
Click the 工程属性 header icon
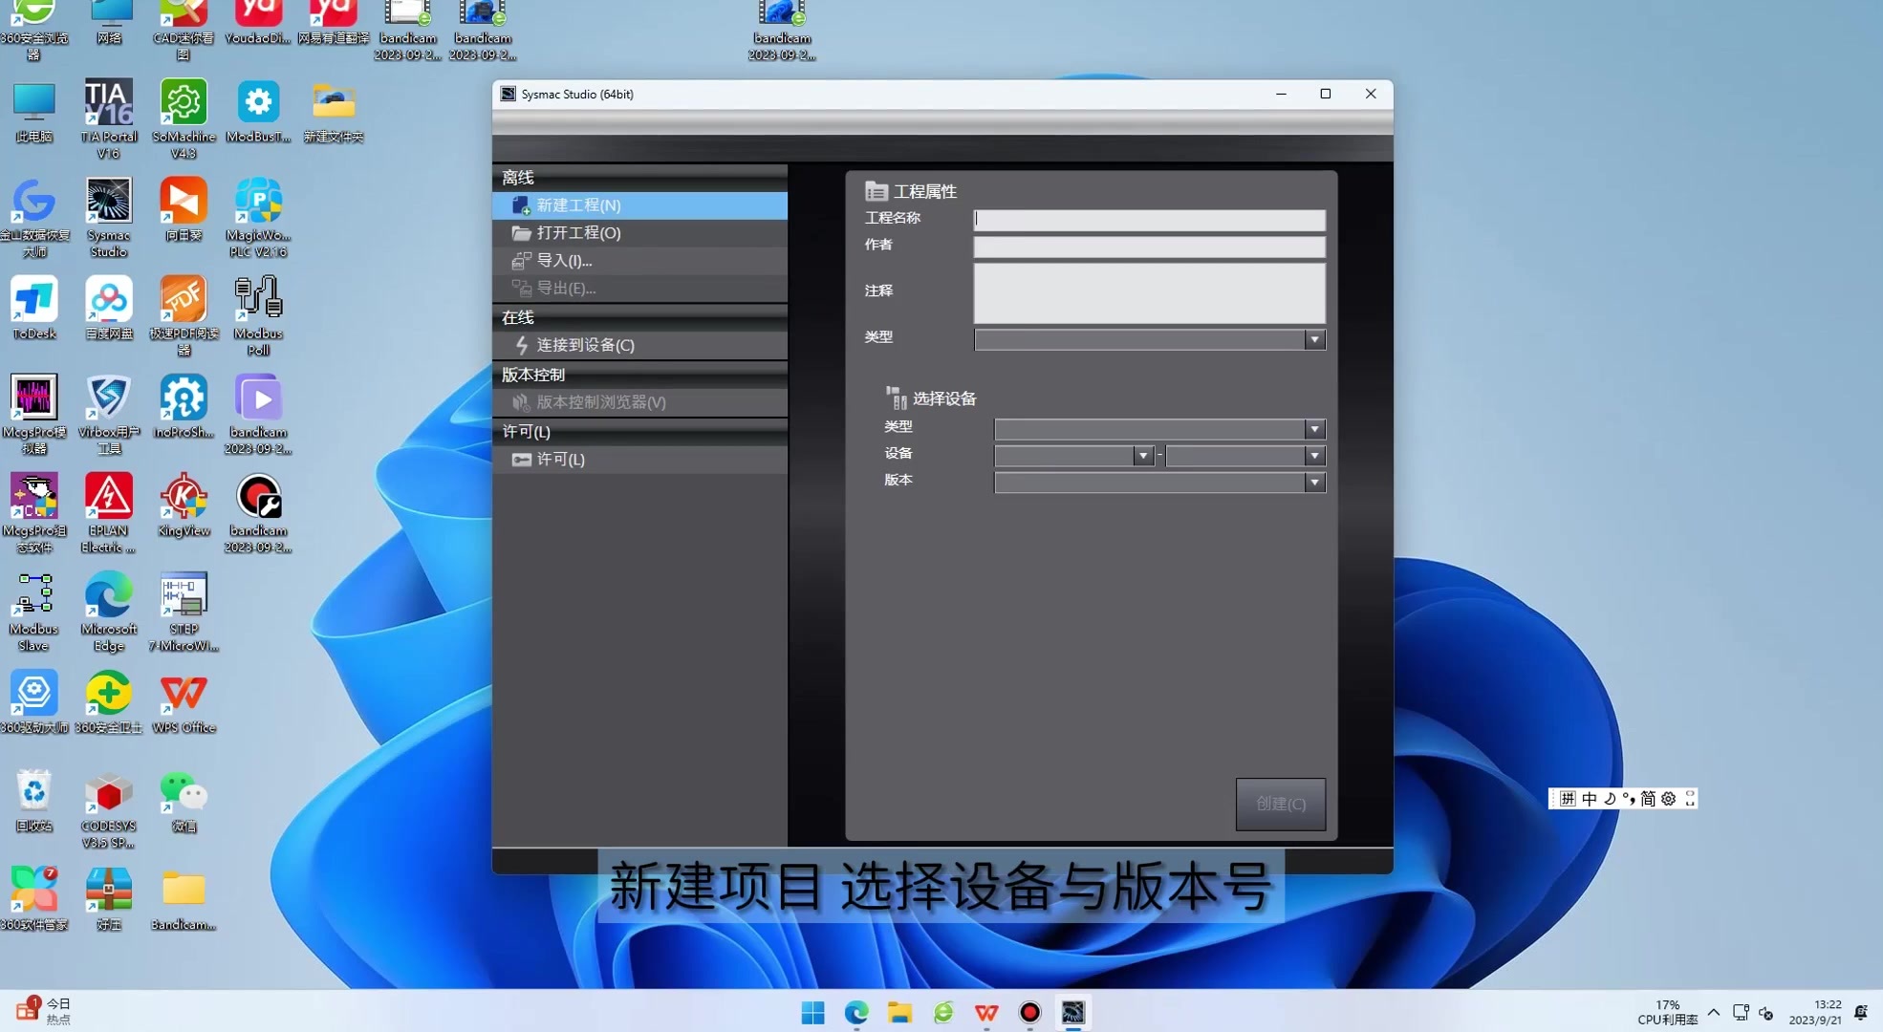click(876, 191)
